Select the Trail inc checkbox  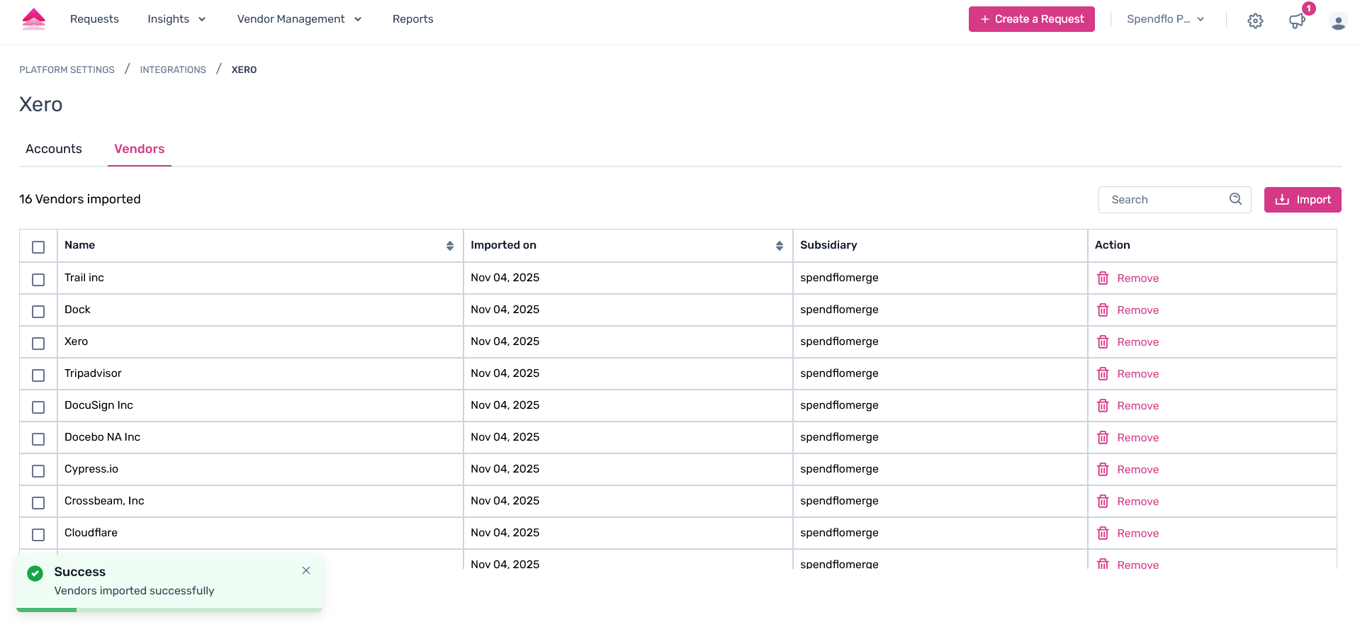[x=38, y=280]
